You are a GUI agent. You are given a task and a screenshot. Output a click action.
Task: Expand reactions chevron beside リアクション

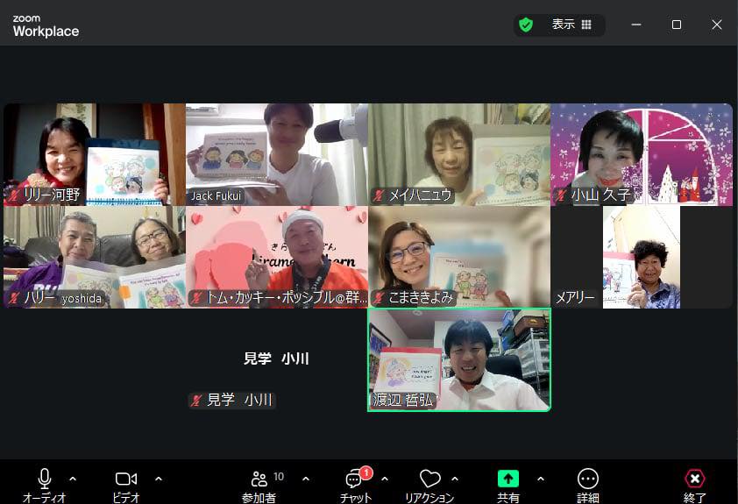455,479
